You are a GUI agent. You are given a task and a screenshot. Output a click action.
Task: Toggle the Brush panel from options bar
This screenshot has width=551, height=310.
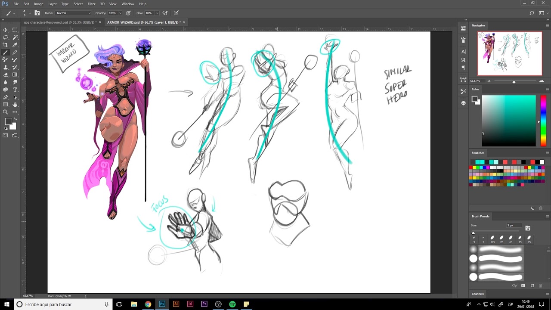[x=37, y=13]
